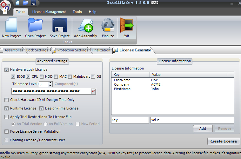Click the quick-access open folder icon
This screenshot has width=241, height=159.
(25, 3)
